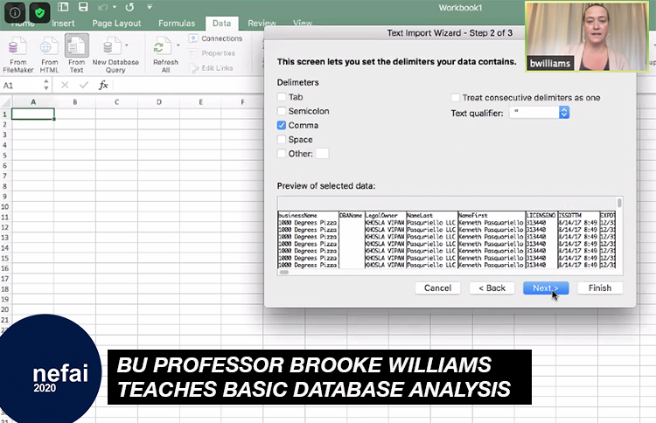Open the Text qualifier dropdown
The image size is (656, 423).
point(563,113)
